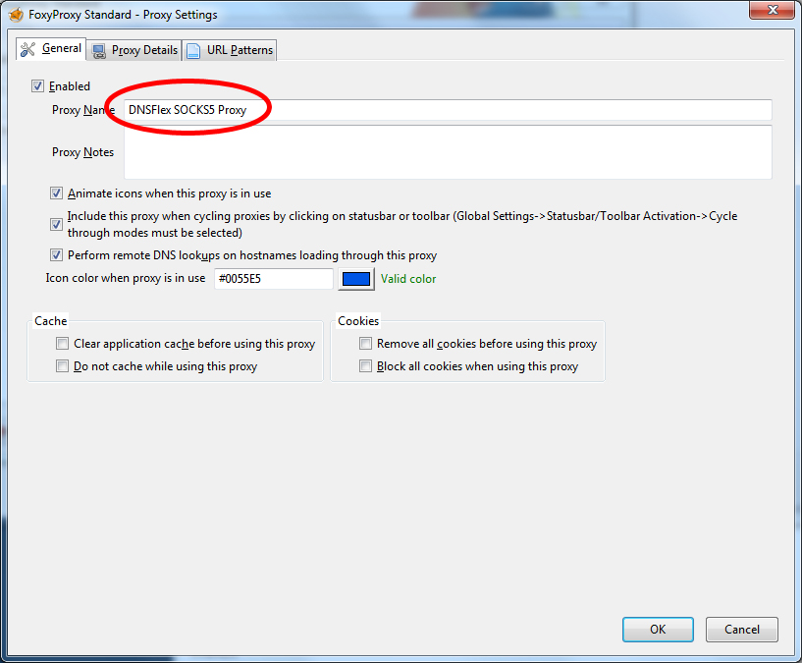
Task: Click the FoxyProxy fox icon in title bar
Action: pos(16,15)
